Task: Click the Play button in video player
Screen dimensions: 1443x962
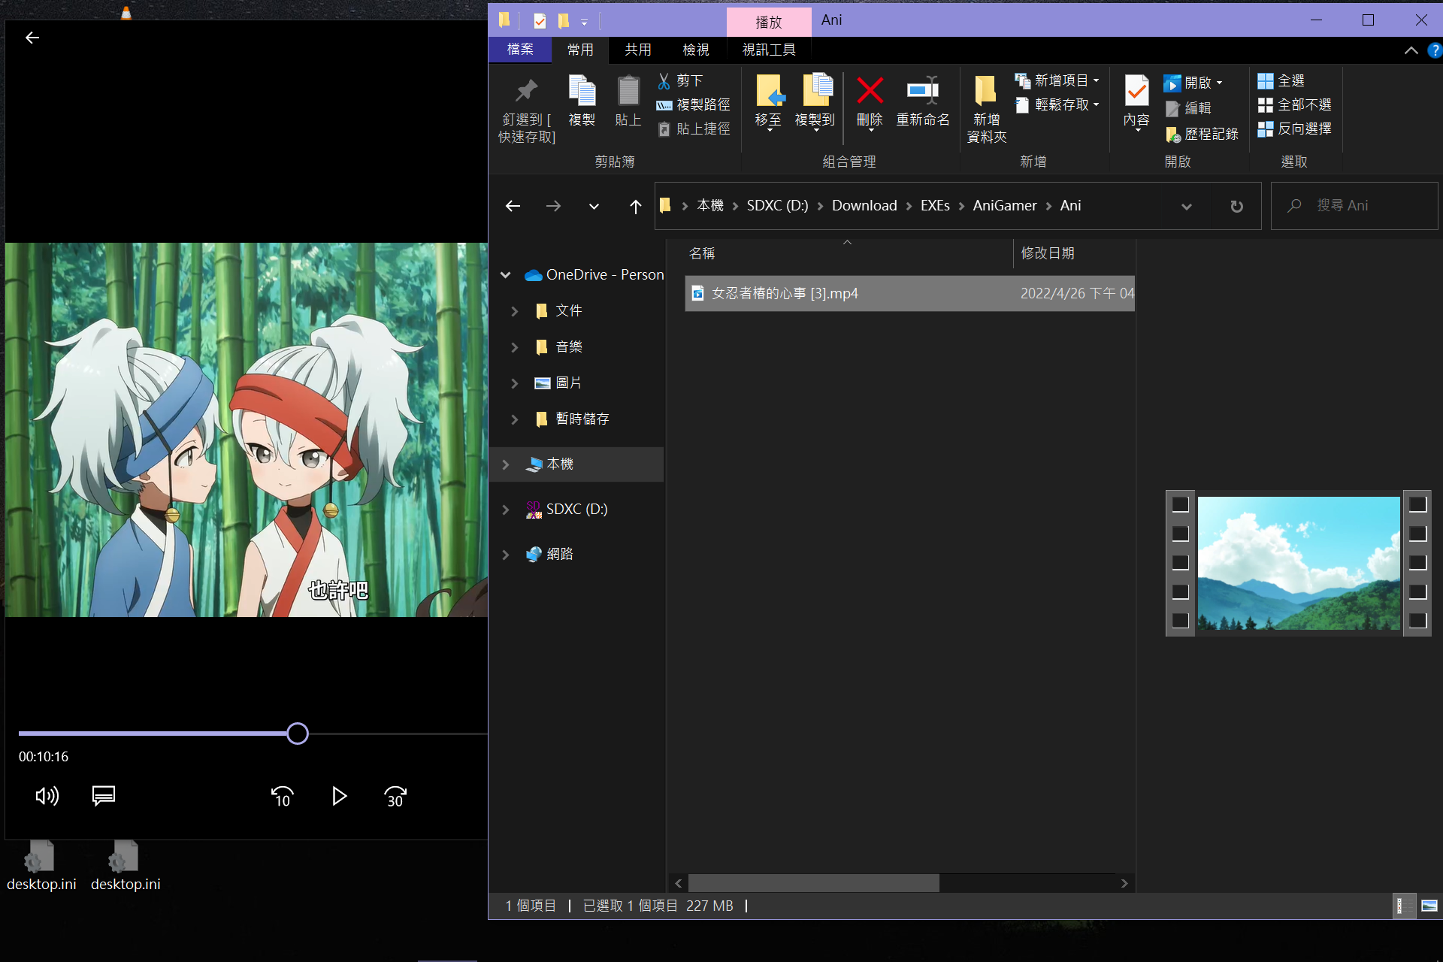Action: coord(339,796)
